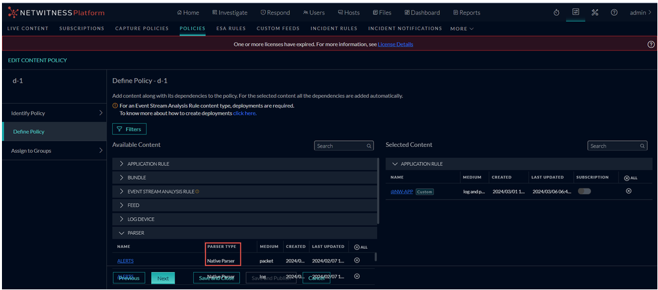658x290 pixels.
Task: Switch to SUBSCRIPTIONS tab
Action: click(x=82, y=28)
